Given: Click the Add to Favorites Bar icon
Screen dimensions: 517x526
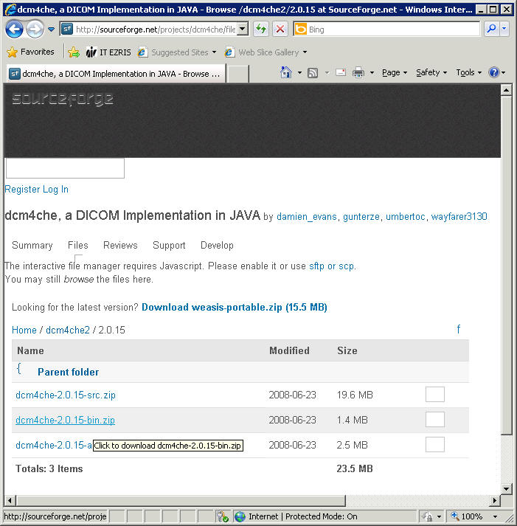Looking at the screenshot, I should pyautogui.click(x=74, y=52).
